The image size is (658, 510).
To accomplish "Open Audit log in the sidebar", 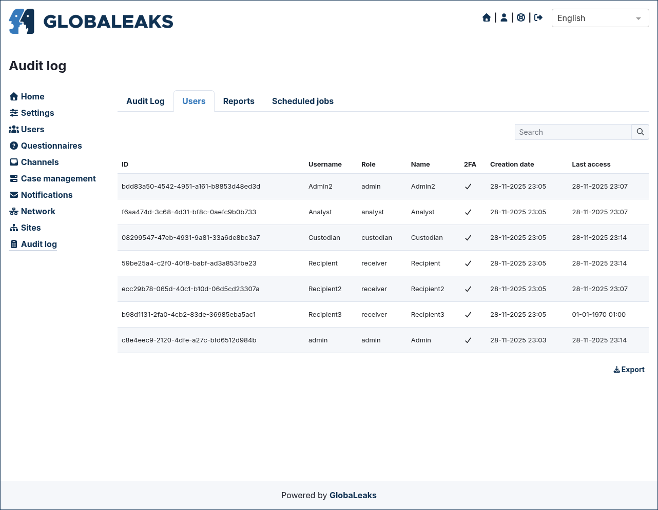I will (x=33, y=244).
